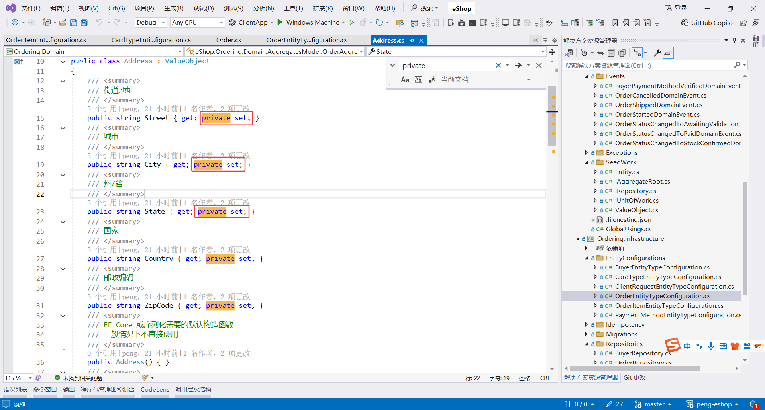Image resolution: width=765 pixels, height=410 pixels.
Task: Sync Solution Explorer with the active document
Action: coord(600,53)
